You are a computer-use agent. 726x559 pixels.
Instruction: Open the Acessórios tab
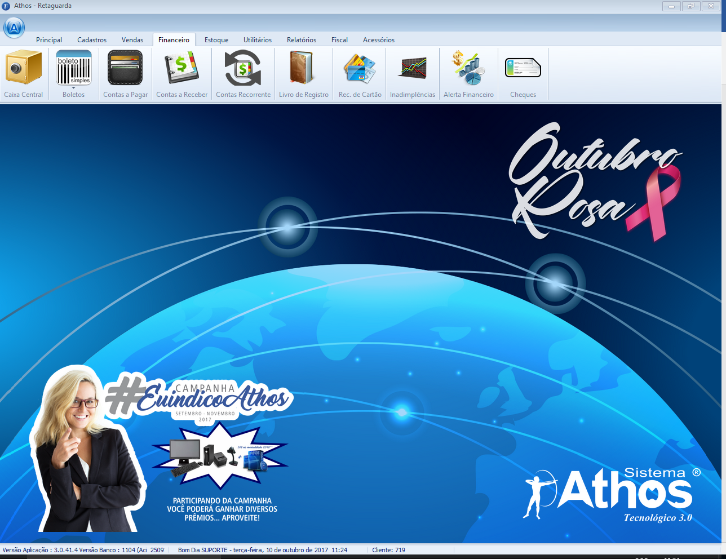[379, 40]
